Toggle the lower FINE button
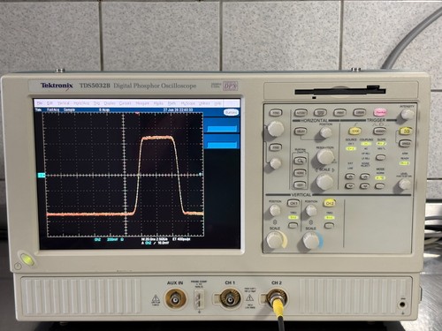This screenshot has height=331, width=442. coord(275,147)
